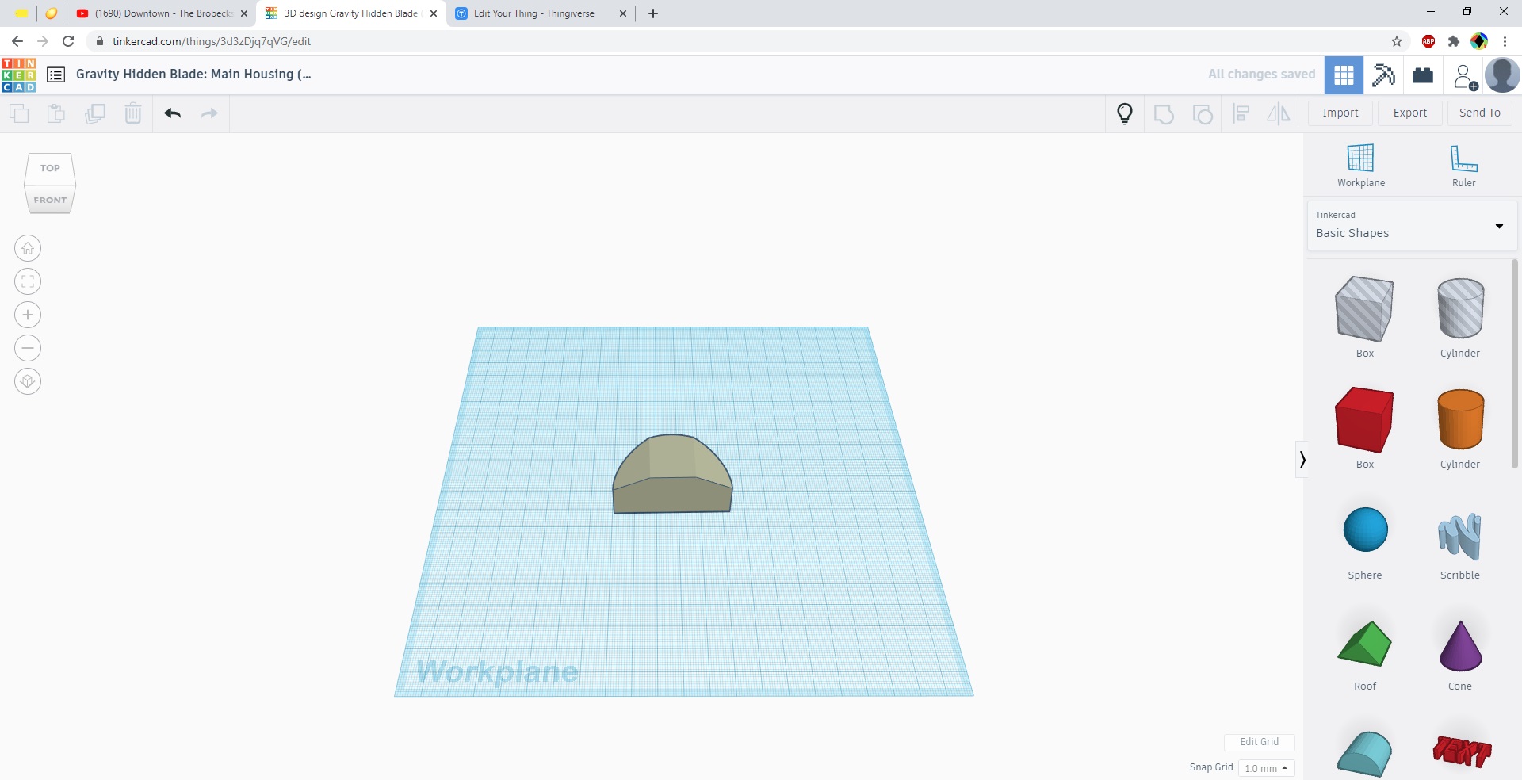Switch to 3D design Gravity Hidden Blade tab
The height and width of the screenshot is (780, 1522).
coord(350,13)
